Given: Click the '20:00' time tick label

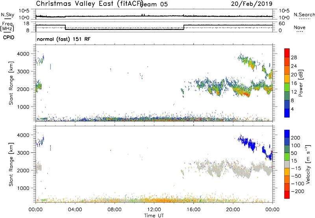Looking at the screenshot, I should point(233,210).
